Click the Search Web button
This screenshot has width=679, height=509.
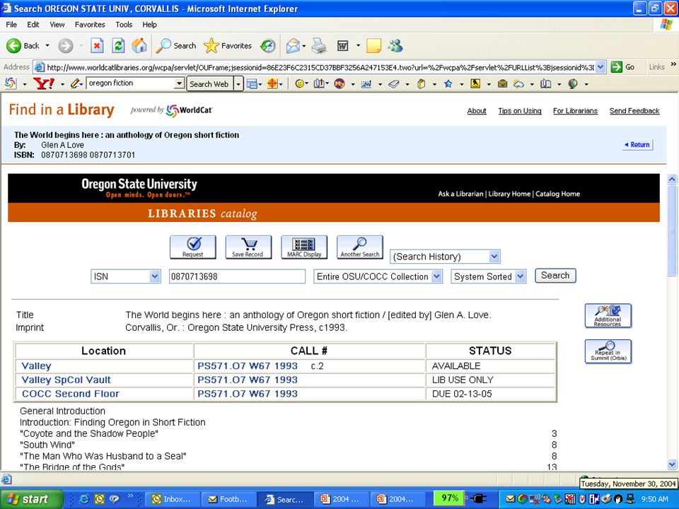(209, 83)
